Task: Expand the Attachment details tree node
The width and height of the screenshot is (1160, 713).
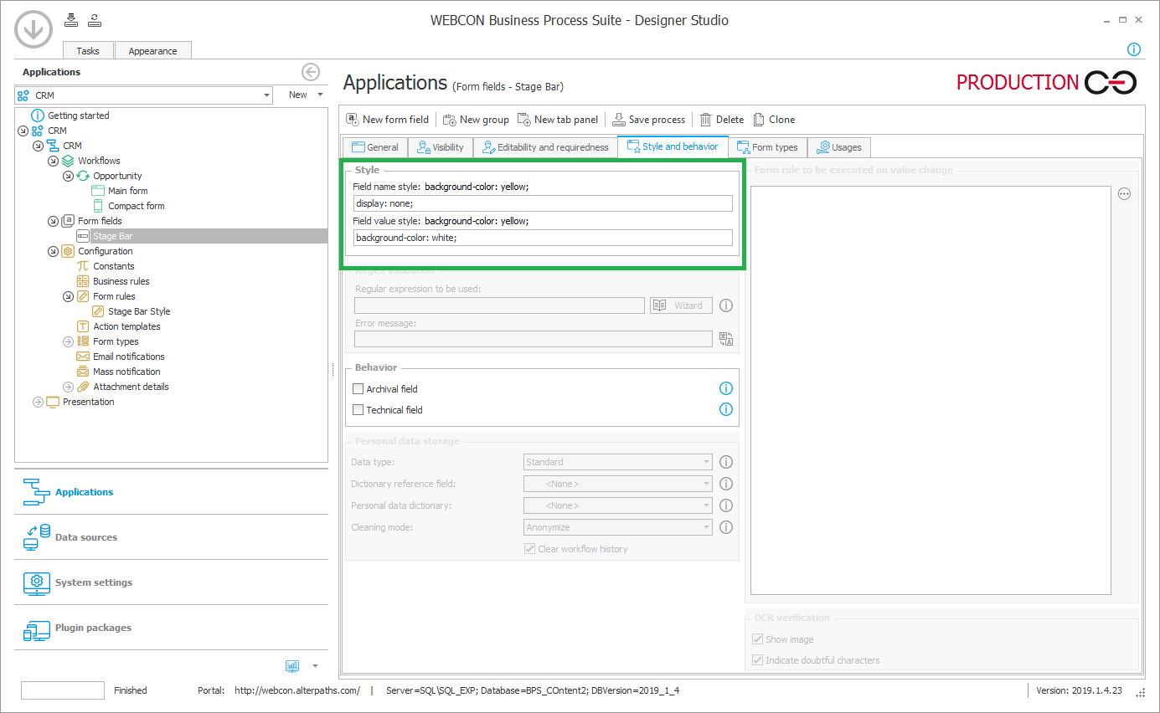Action: (x=68, y=387)
